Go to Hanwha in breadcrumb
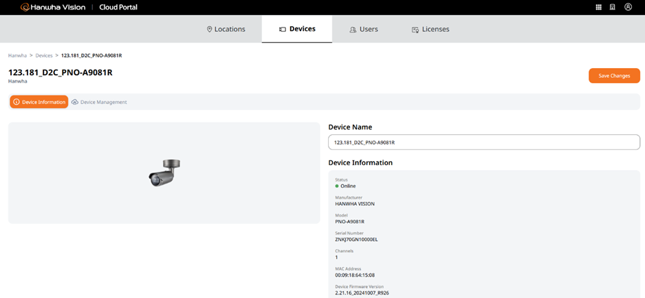 (17, 55)
